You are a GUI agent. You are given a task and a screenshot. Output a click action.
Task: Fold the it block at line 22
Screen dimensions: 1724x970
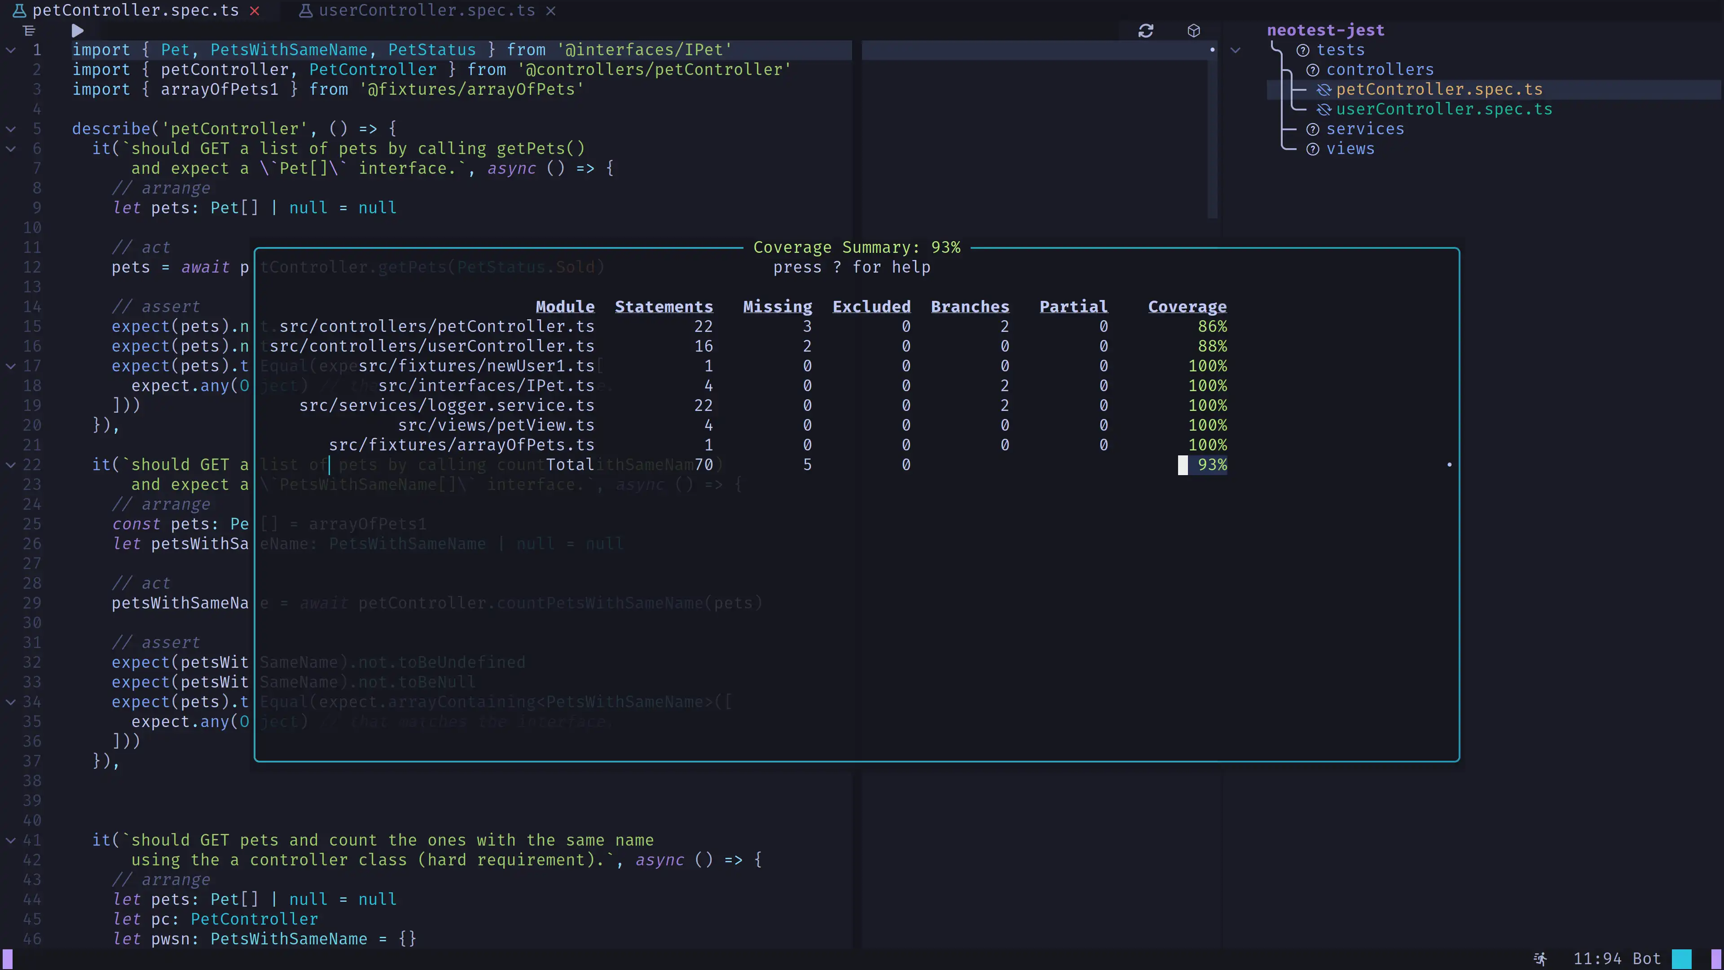(11, 465)
